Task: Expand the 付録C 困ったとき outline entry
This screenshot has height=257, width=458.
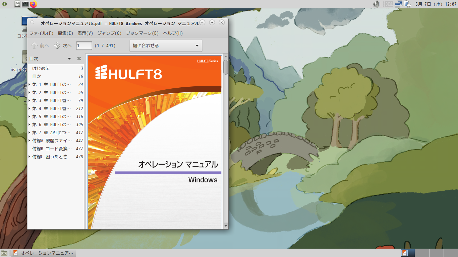Action: (30, 157)
